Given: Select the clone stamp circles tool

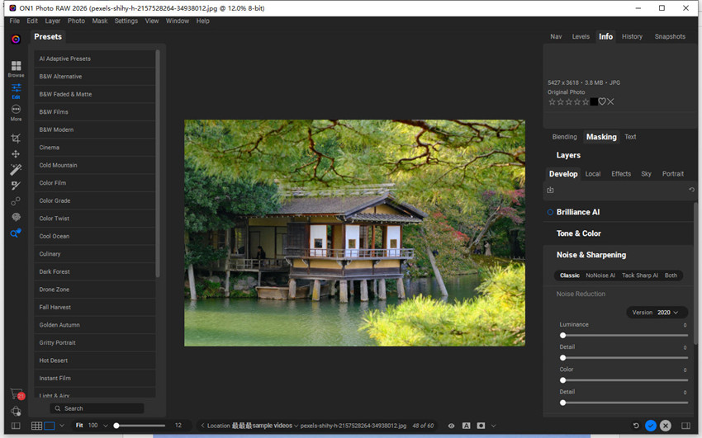Looking at the screenshot, I should point(16,201).
